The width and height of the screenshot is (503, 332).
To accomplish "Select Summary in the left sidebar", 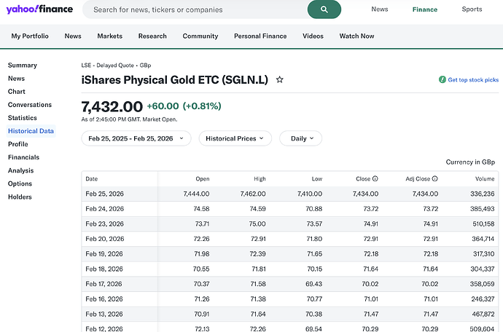I will (x=22, y=66).
